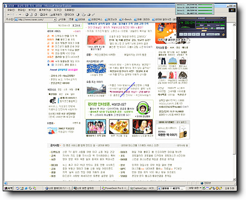This screenshot has width=246, height=200.
Task: Click the Winamp volume slider
Action: pos(201,28)
